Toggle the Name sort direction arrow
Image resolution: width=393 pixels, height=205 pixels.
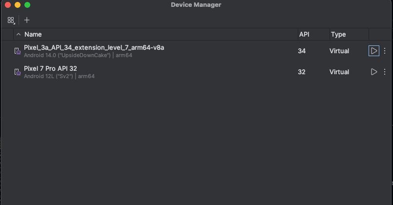18,34
